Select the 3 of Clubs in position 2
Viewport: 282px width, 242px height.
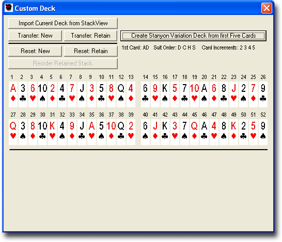pos(23,94)
